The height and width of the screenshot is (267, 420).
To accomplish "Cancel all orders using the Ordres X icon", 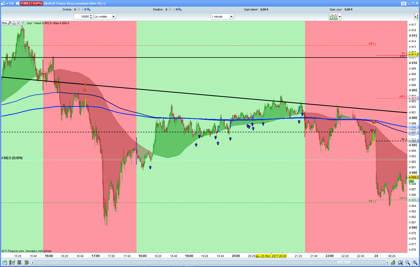I will click(x=78, y=9).
